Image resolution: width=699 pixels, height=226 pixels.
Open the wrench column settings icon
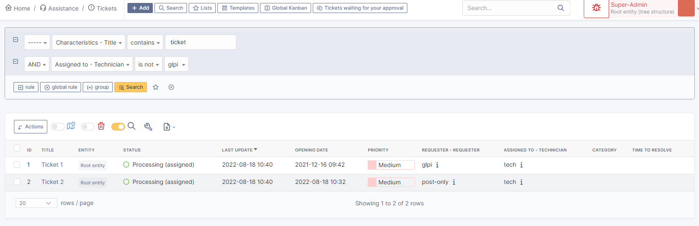pyautogui.click(x=148, y=127)
